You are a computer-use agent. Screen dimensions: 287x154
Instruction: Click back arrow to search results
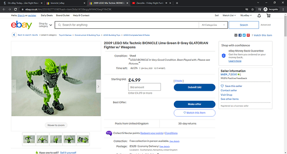coord(14,35)
